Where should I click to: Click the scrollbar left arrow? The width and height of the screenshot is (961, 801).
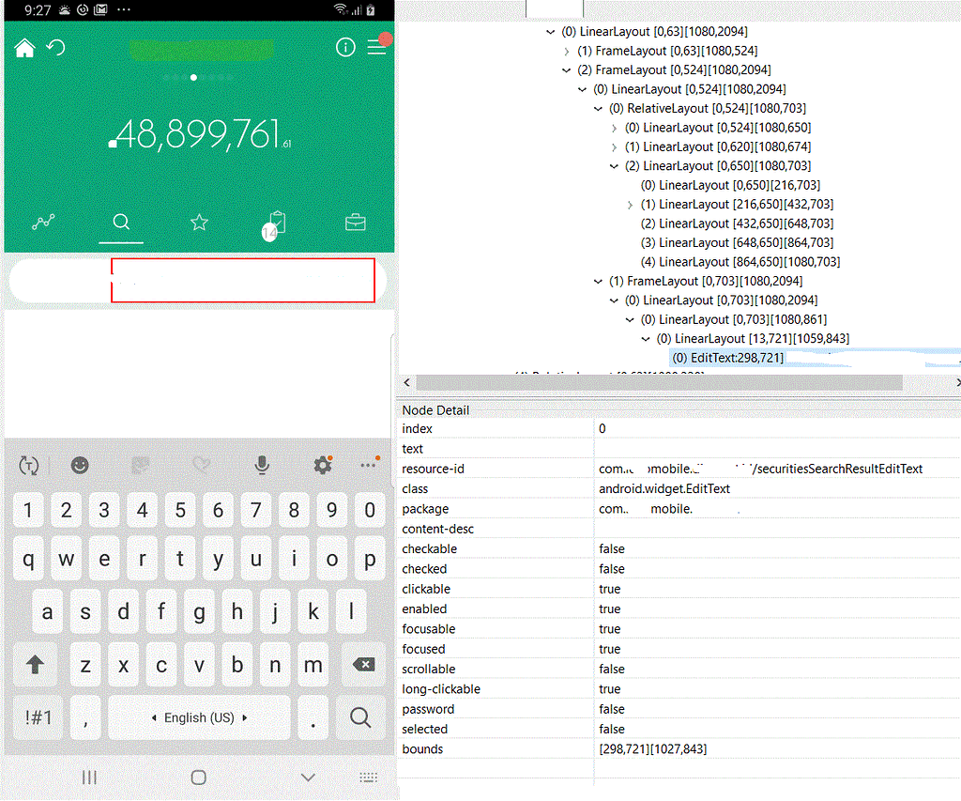click(407, 383)
